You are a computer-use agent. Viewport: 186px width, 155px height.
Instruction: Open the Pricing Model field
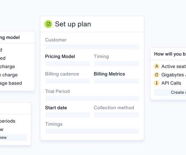(x=68, y=63)
